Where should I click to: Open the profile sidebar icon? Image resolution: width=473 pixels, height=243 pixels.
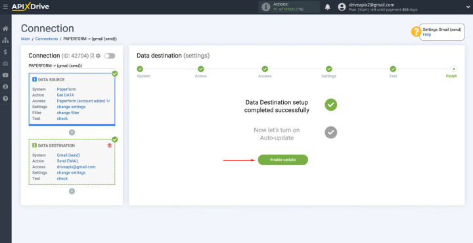5,87
